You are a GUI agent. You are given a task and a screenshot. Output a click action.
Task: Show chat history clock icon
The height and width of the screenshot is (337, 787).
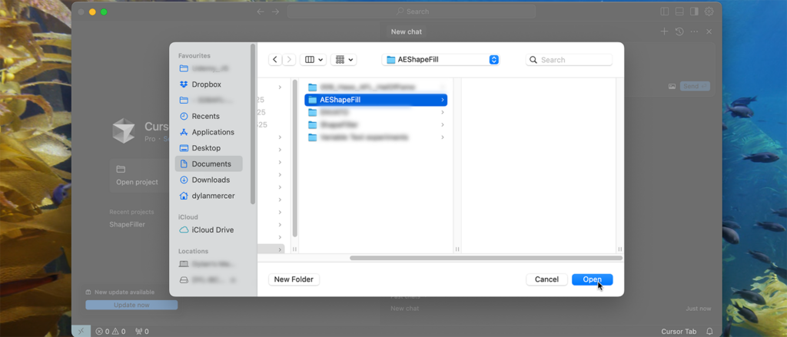point(679,31)
